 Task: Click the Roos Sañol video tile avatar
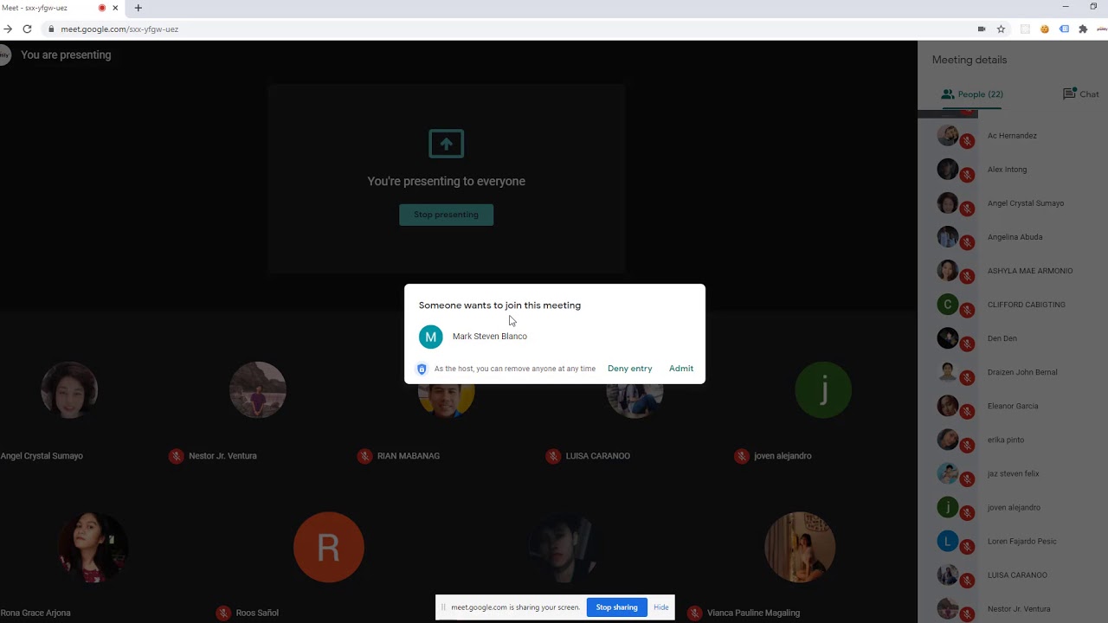328,547
